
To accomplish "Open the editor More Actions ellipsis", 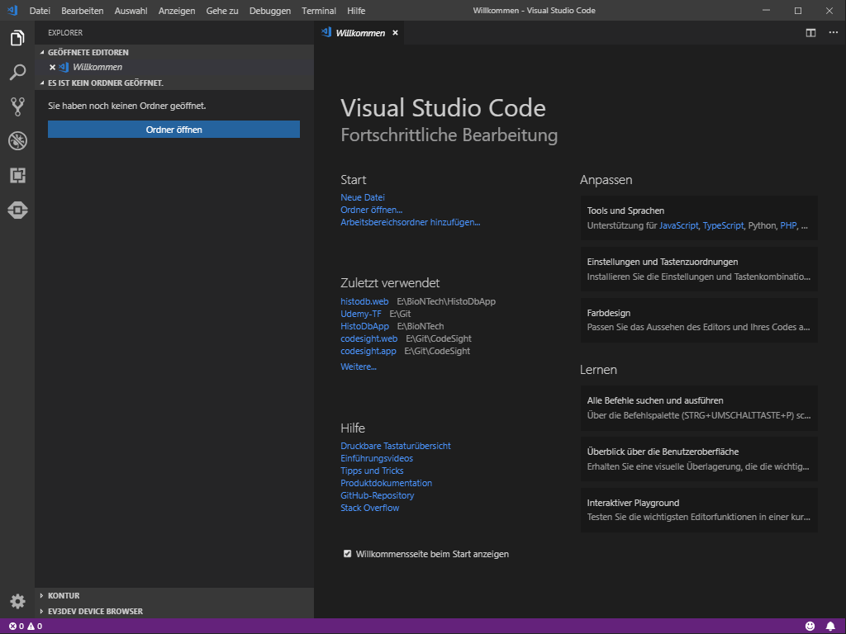I will click(x=833, y=33).
